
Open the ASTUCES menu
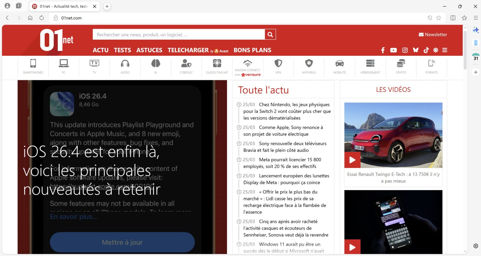[x=149, y=50]
